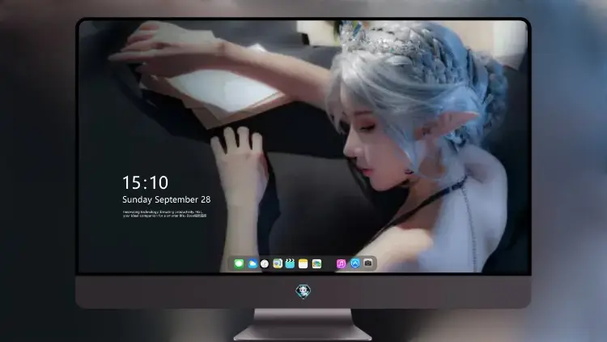Click the Sunday September 28 date text
The image size is (607, 342).
[x=167, y=199]
